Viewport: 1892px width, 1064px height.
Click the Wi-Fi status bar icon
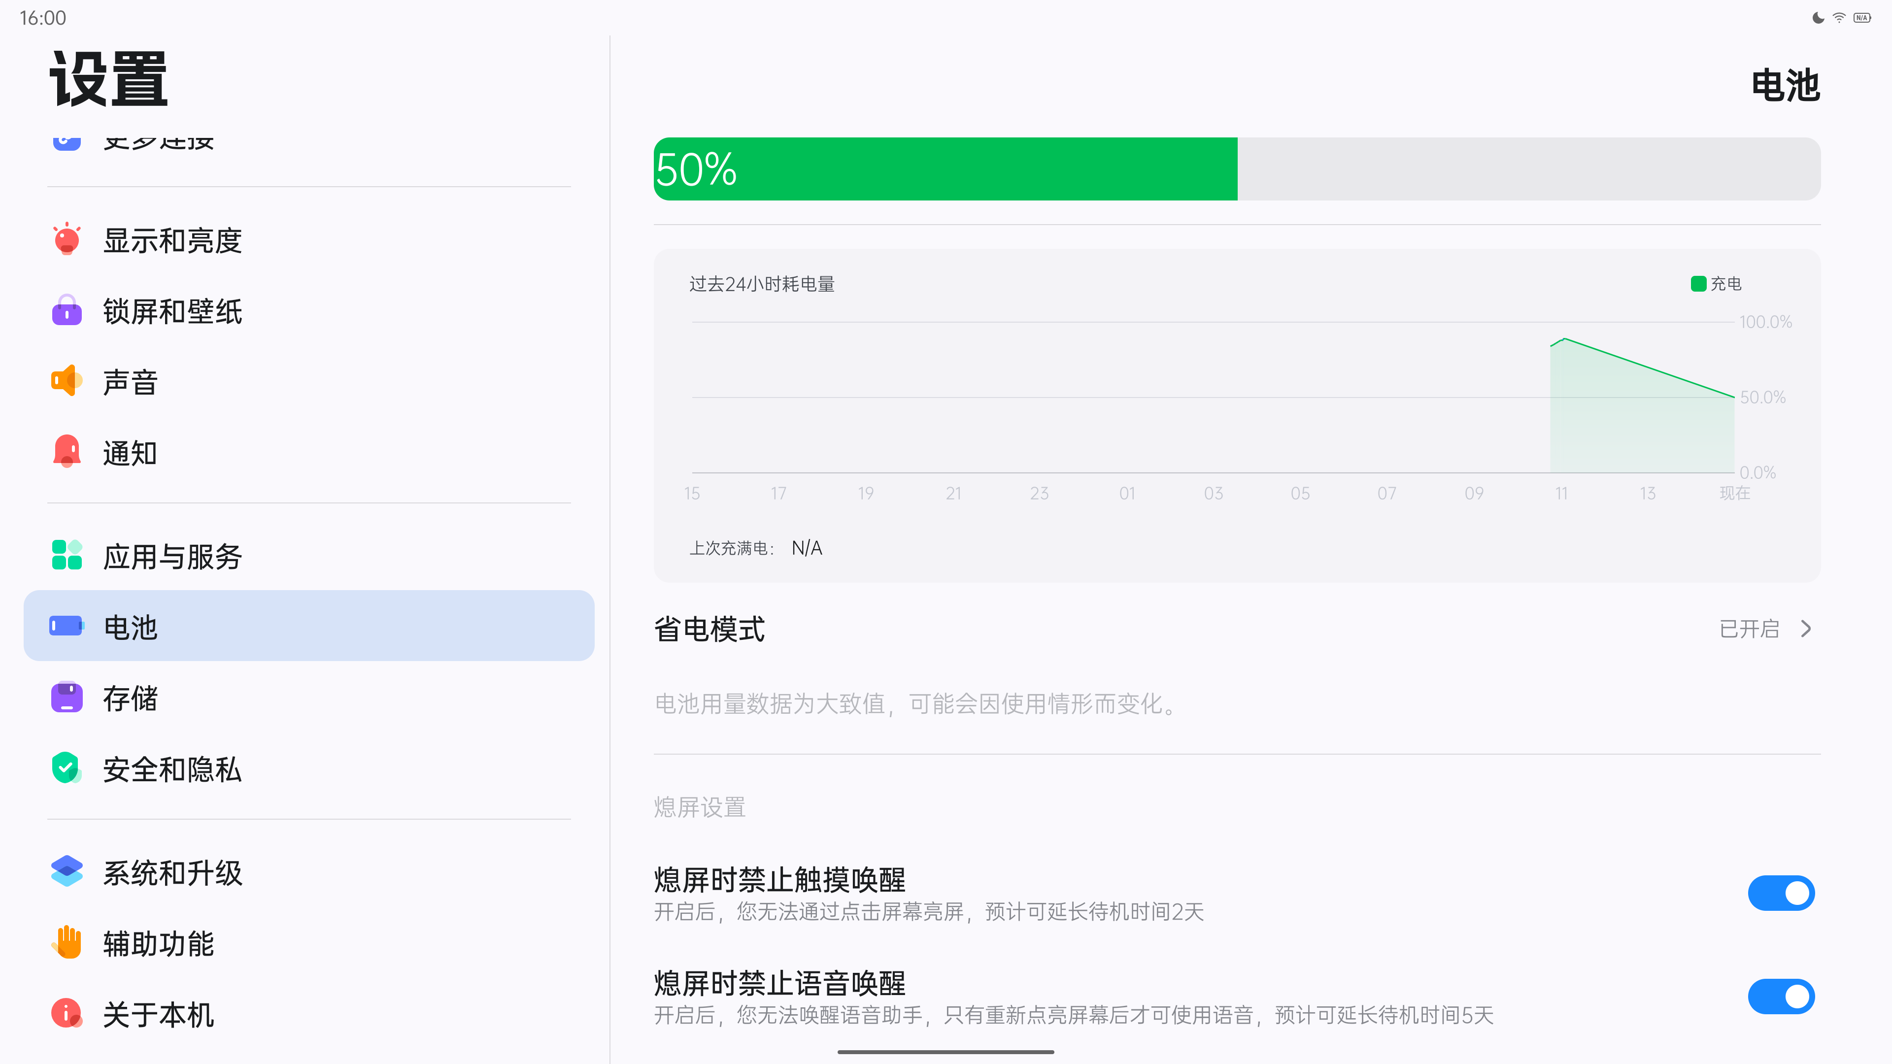[x=1839, y=18]
